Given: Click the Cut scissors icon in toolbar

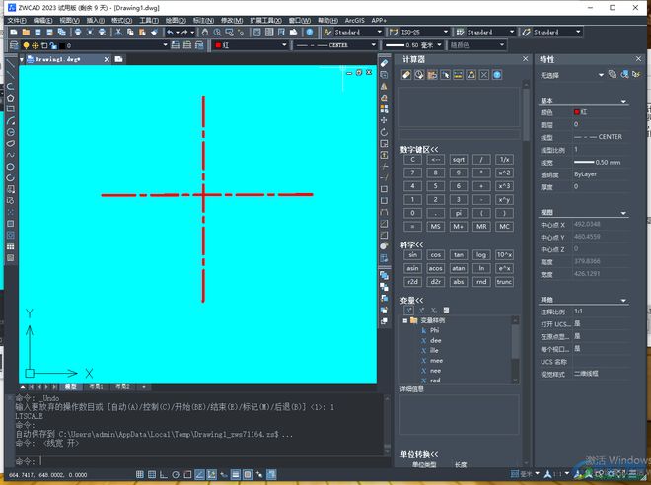Looking at the screenshot, I should [118, 32].
